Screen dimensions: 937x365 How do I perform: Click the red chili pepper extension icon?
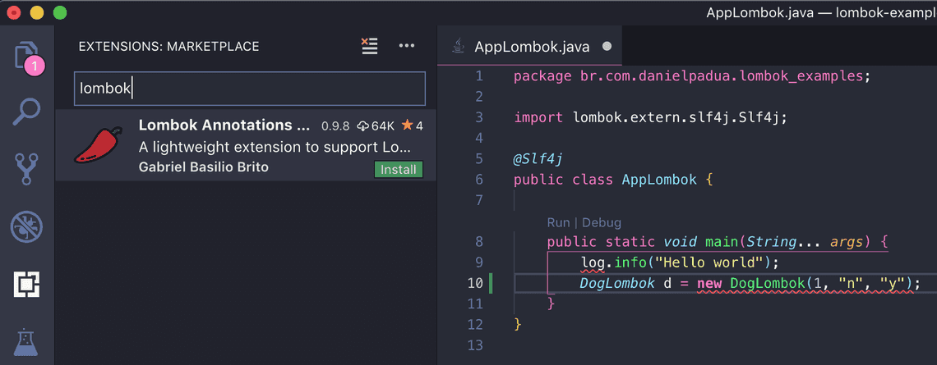[x=99, y=145]
